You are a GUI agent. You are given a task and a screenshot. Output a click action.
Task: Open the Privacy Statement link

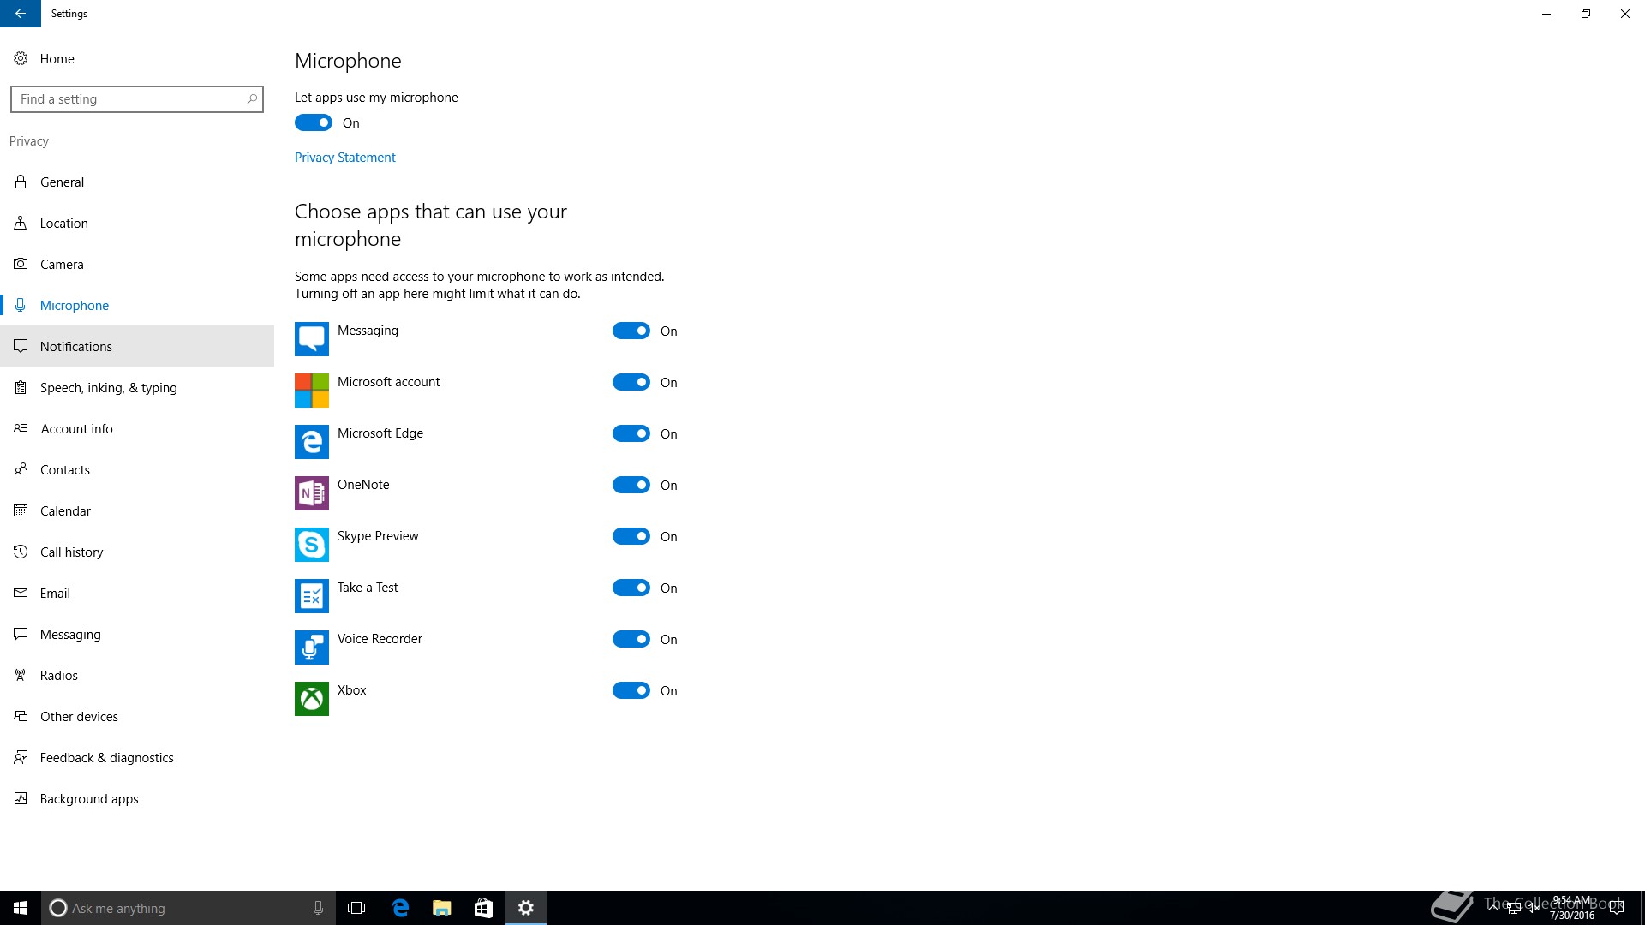[x=344, y=158]
